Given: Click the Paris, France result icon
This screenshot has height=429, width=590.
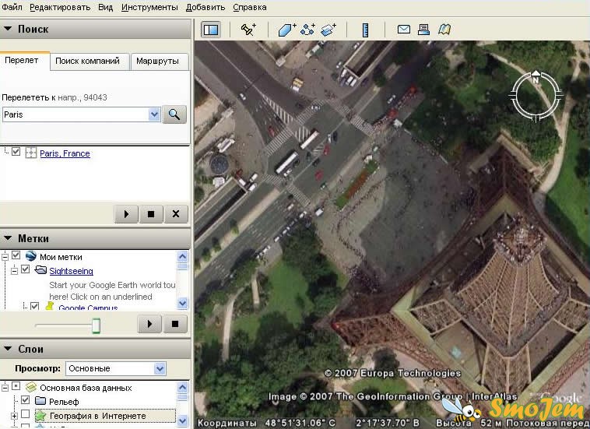Looking at the screenshot, I should [x=30, y=153].
